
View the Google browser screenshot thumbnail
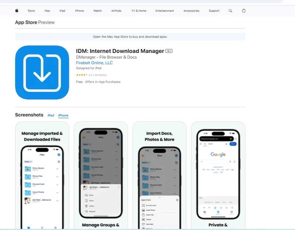pyautogui.click(x=218, y=175)
